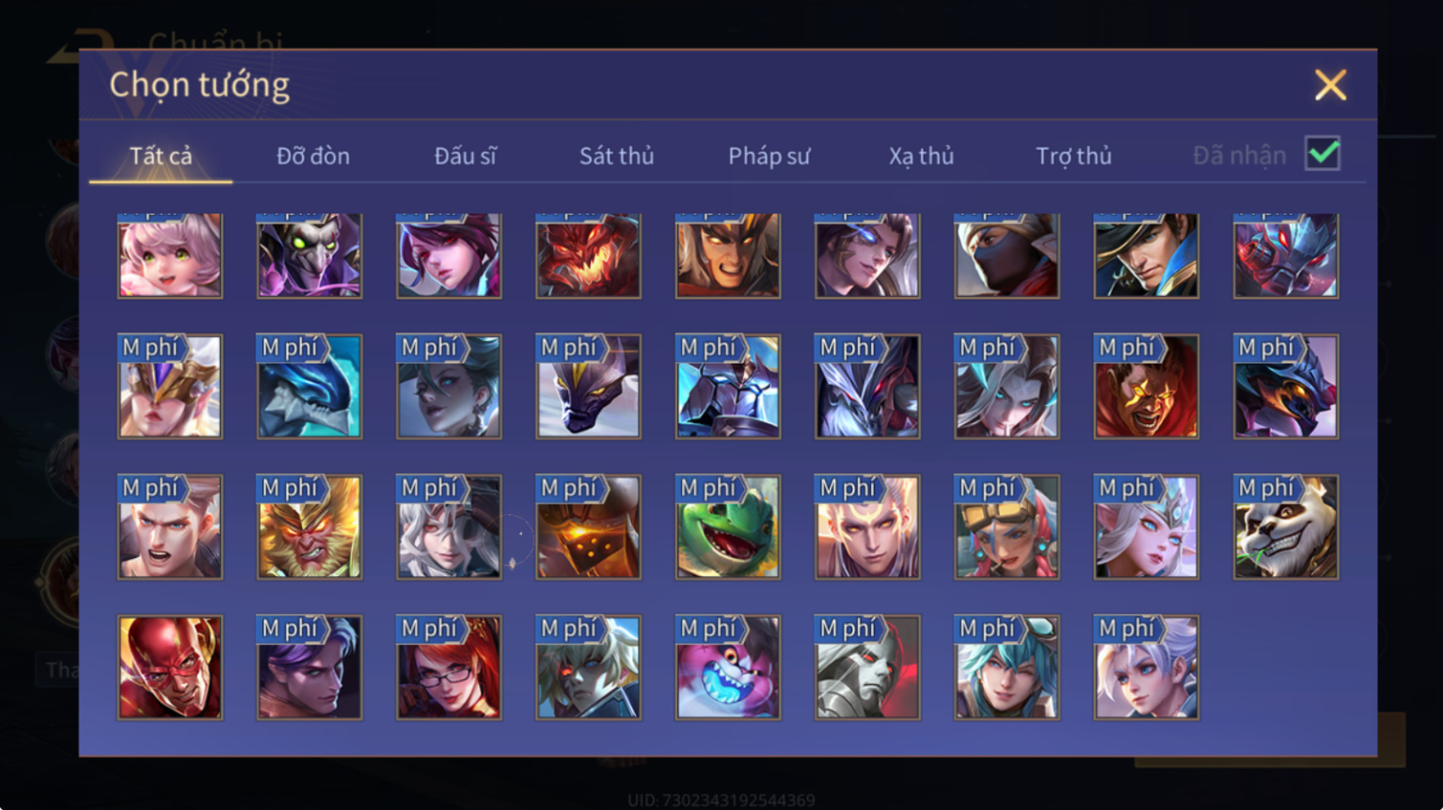Pick the blue shark creature hero
The image size is (1443, 810).
[309, 386]
